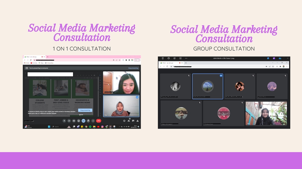This screenshot has width=302, height=169.
Task: Show the people panel in the 1 on 1 call
Action: 129,121
